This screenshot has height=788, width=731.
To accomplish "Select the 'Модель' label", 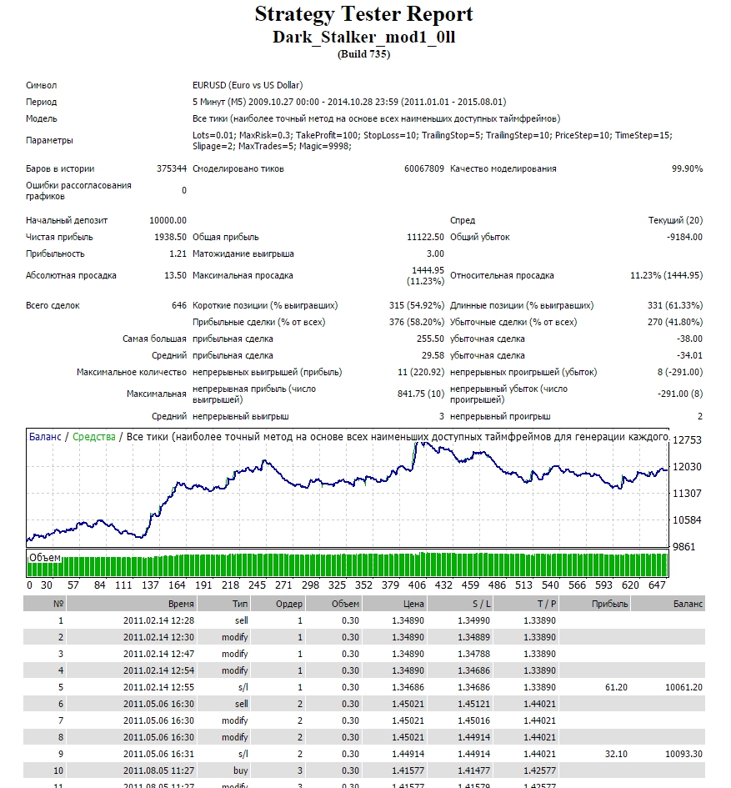I will point(42,118).
